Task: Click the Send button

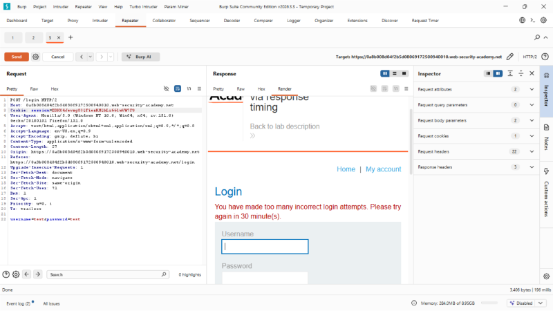Action: point(17,57)
